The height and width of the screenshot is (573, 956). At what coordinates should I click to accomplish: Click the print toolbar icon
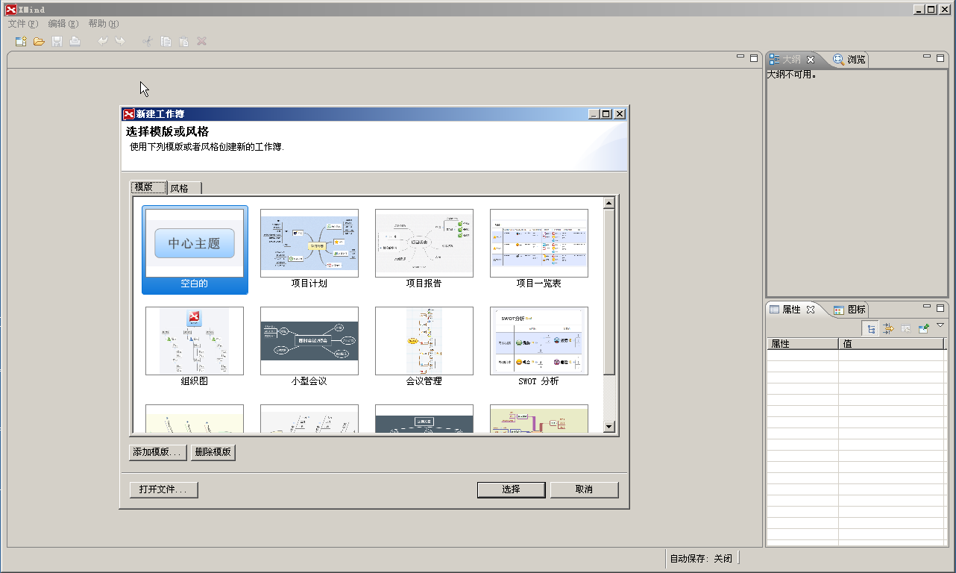click(x=75, y=41)
